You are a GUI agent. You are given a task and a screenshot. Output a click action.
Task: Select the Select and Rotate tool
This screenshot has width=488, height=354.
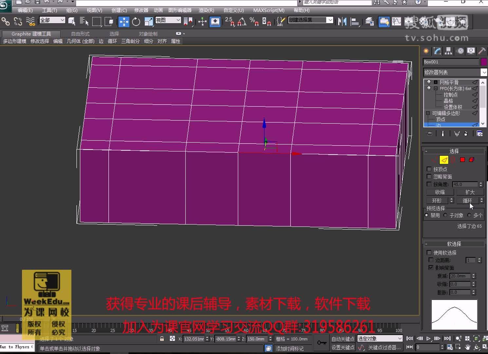(x=136, y=21)
